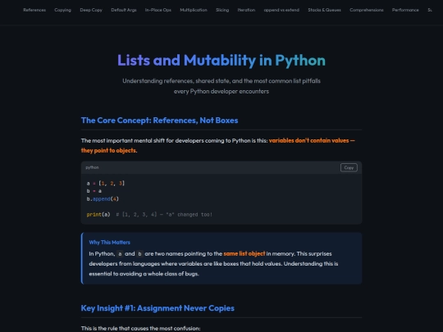Jump to Performance nav link
443x332 pixels.
405,10
